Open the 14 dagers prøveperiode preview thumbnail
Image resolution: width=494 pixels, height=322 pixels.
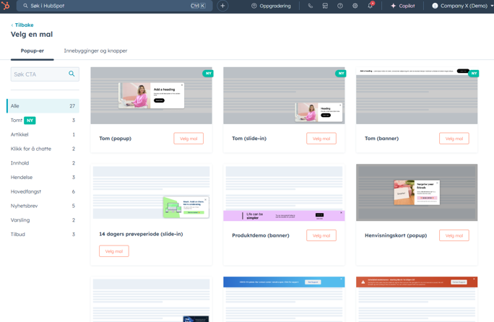coord(151,193)
